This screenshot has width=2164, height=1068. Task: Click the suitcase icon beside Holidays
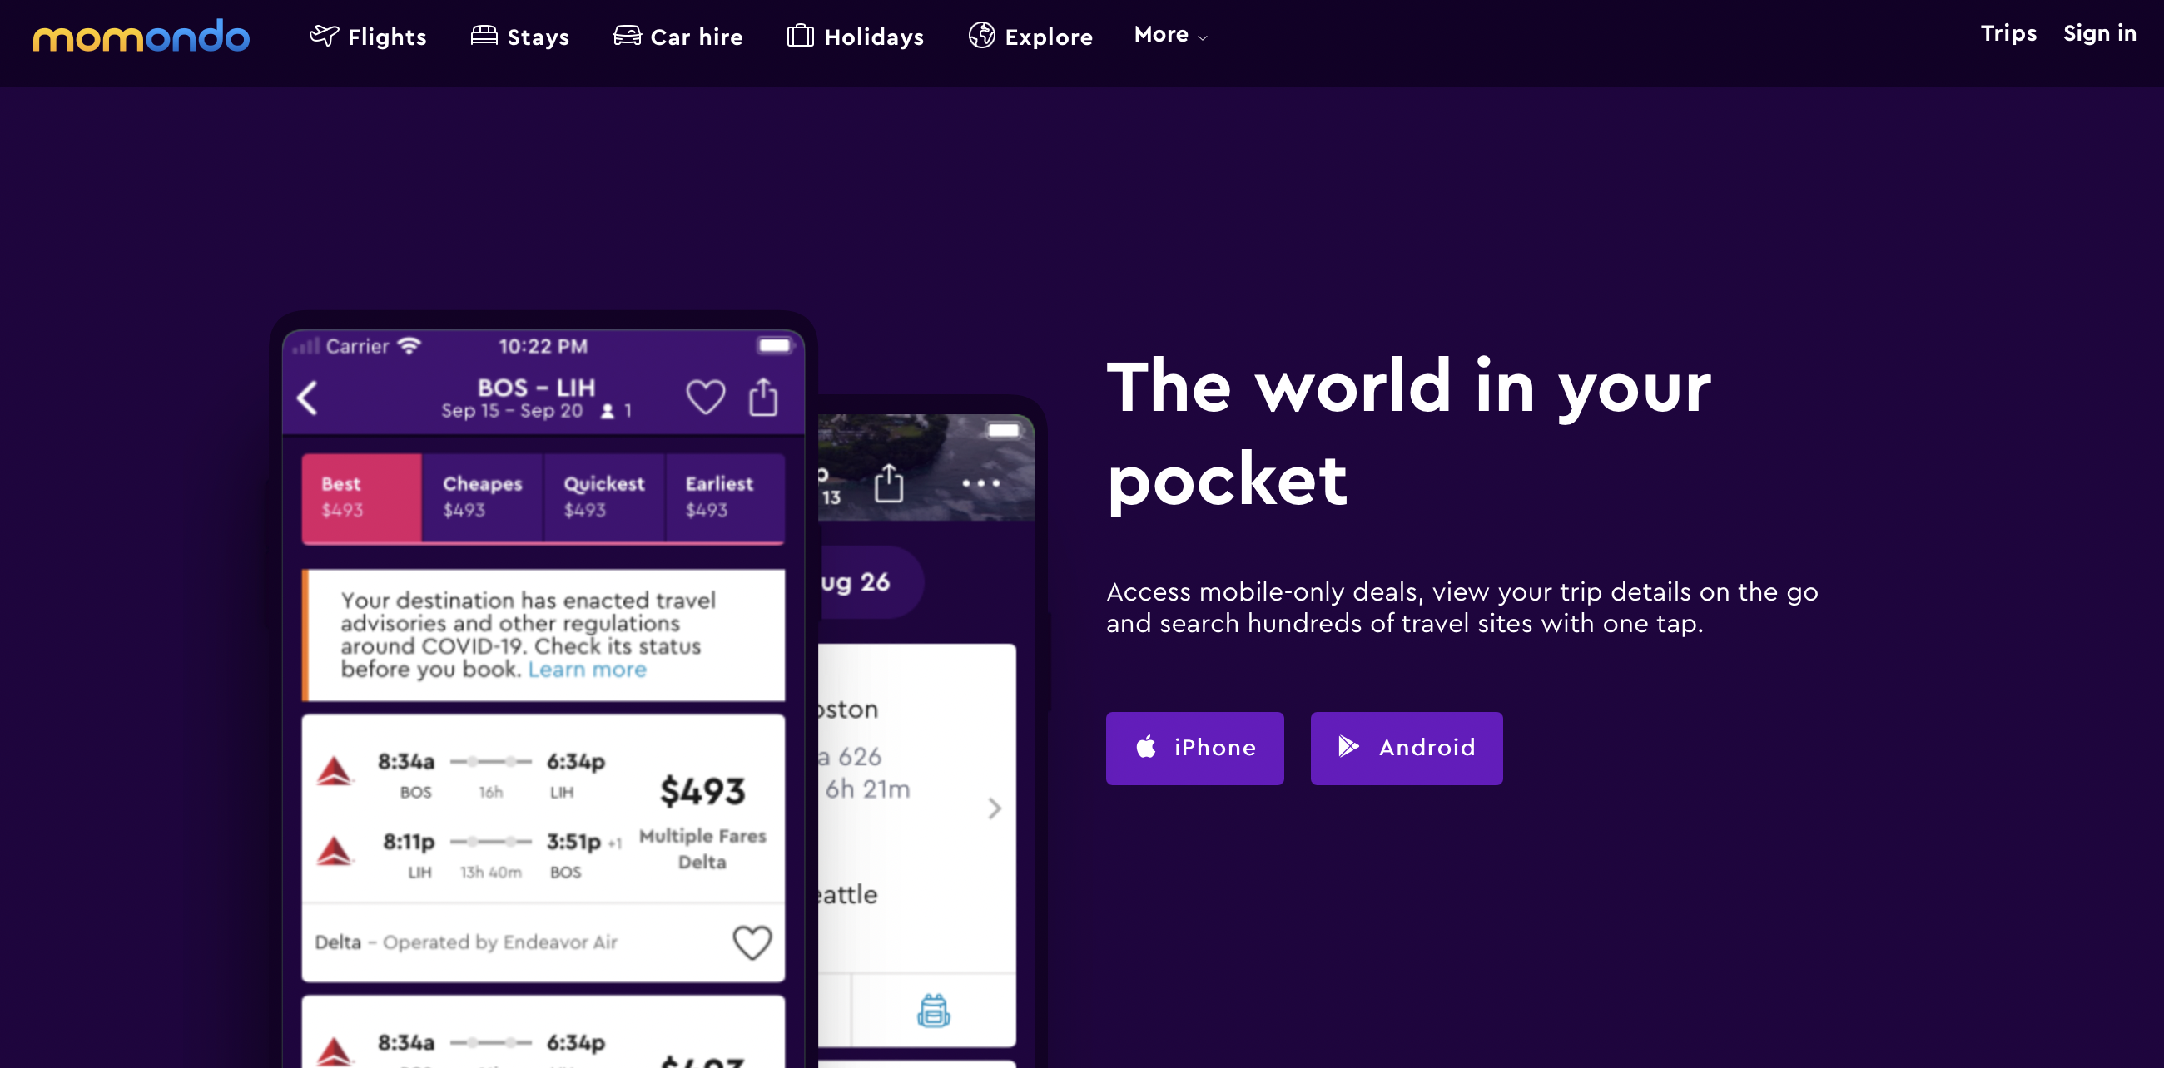pyautogui.click(x=800, y=35)
